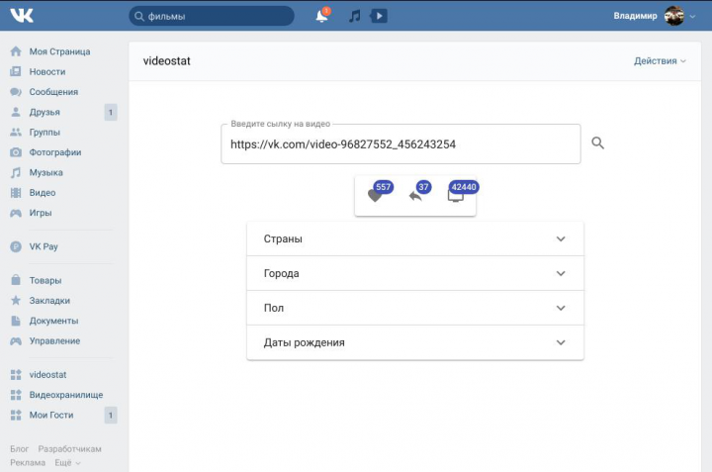
Task: Open Документы in the sidebar
Action: [x=53, y=321]
